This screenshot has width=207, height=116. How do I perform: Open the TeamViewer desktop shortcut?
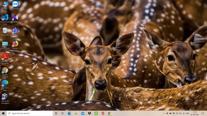click(15, 5)
